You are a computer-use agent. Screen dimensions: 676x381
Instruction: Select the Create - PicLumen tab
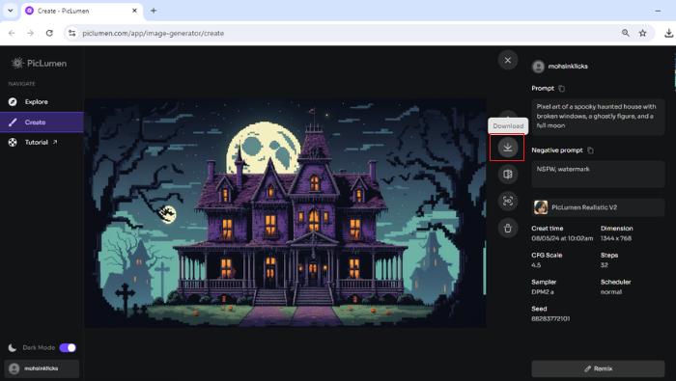pos(82,11)
